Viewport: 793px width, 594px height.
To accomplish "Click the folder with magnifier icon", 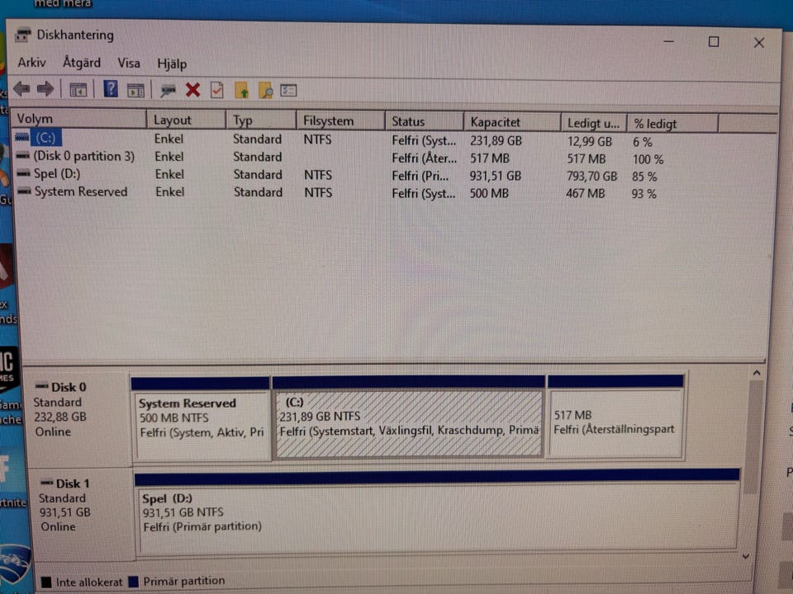I will tap(265, 90).
